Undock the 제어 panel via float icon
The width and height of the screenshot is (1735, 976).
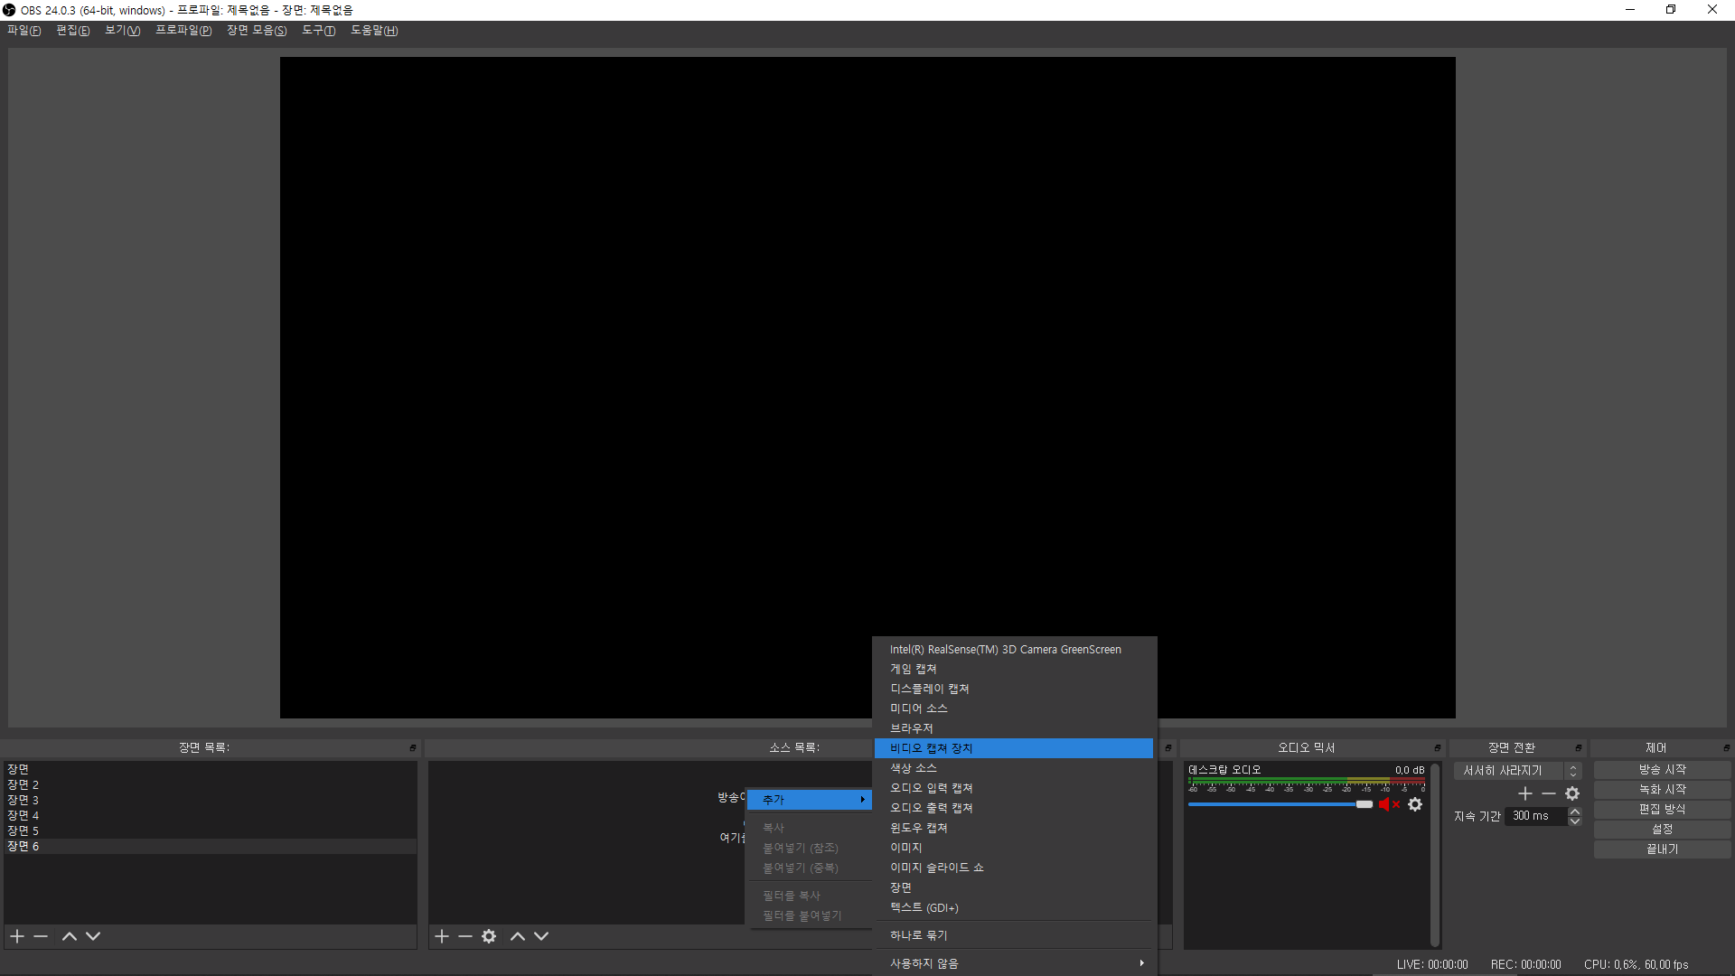pos(1726,748)
